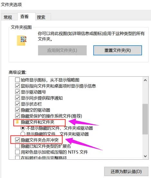
Task: Select 不显示隐藏的文件、文件夹或驱动器 radio option
Action: pyautogui.click(x=23, y=128)
